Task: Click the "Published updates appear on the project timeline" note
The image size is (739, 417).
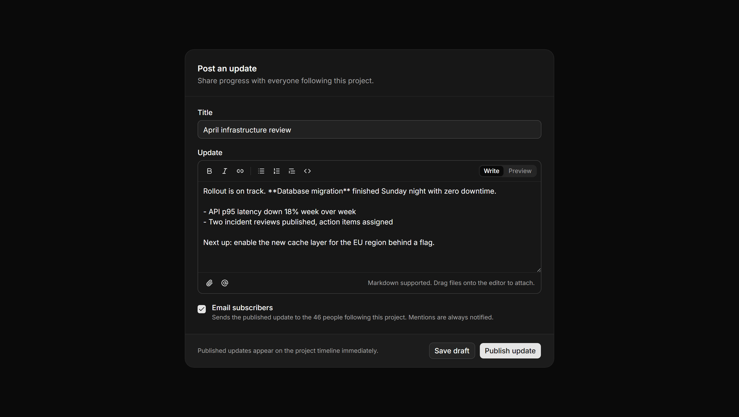Action: [288, 351]
